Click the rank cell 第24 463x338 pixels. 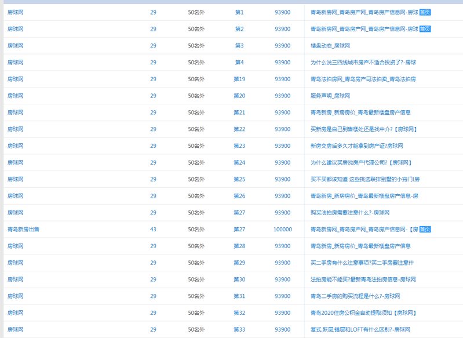coord(239,162)
